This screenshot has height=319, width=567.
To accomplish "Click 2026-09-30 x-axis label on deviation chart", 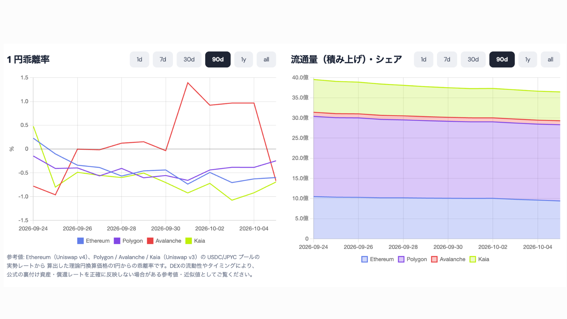I will point(165,229).
